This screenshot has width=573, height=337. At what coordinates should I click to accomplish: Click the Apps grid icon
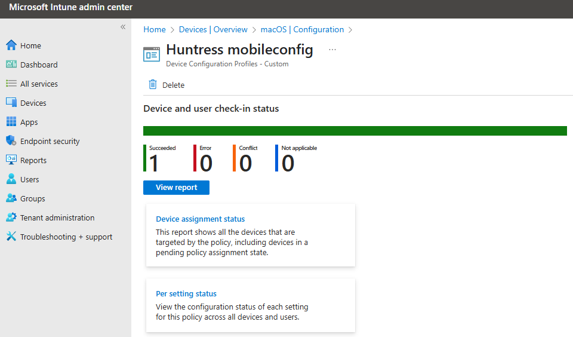[11, 121]
